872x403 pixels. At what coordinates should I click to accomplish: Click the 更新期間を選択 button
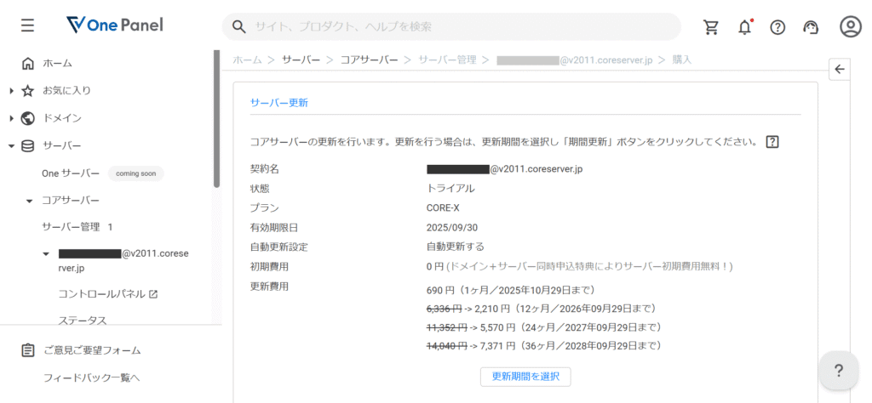pyautogui.click(x=525, y=377)
